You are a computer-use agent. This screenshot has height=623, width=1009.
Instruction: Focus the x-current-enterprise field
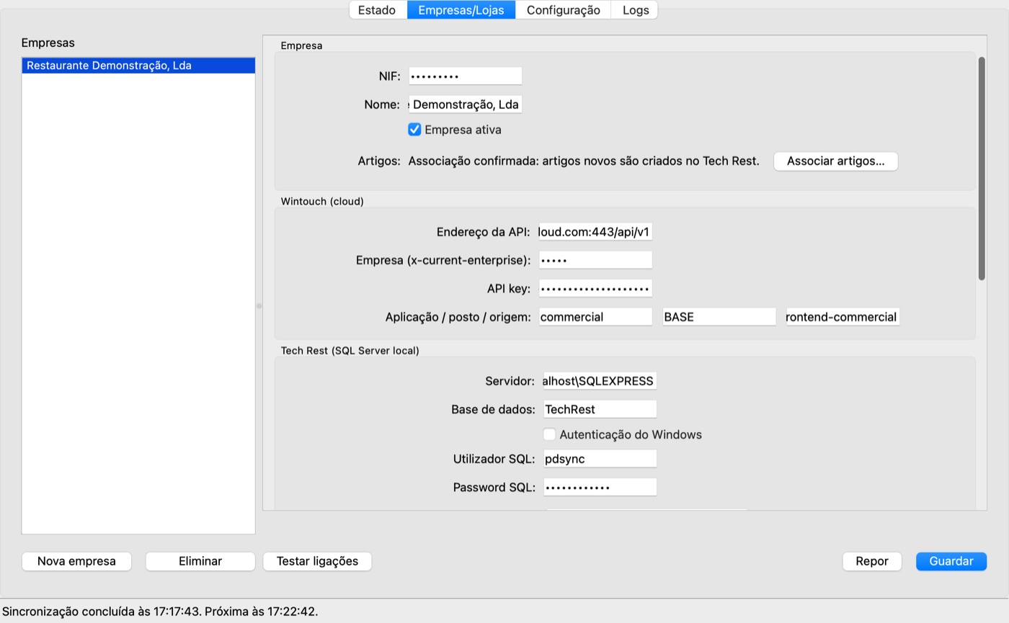point(595,260)
